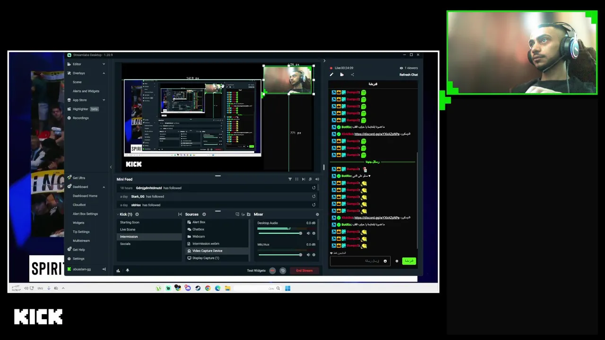Open notifications bell icon
The height and width of the screenshot is (340, 605).
click(127, 271)
